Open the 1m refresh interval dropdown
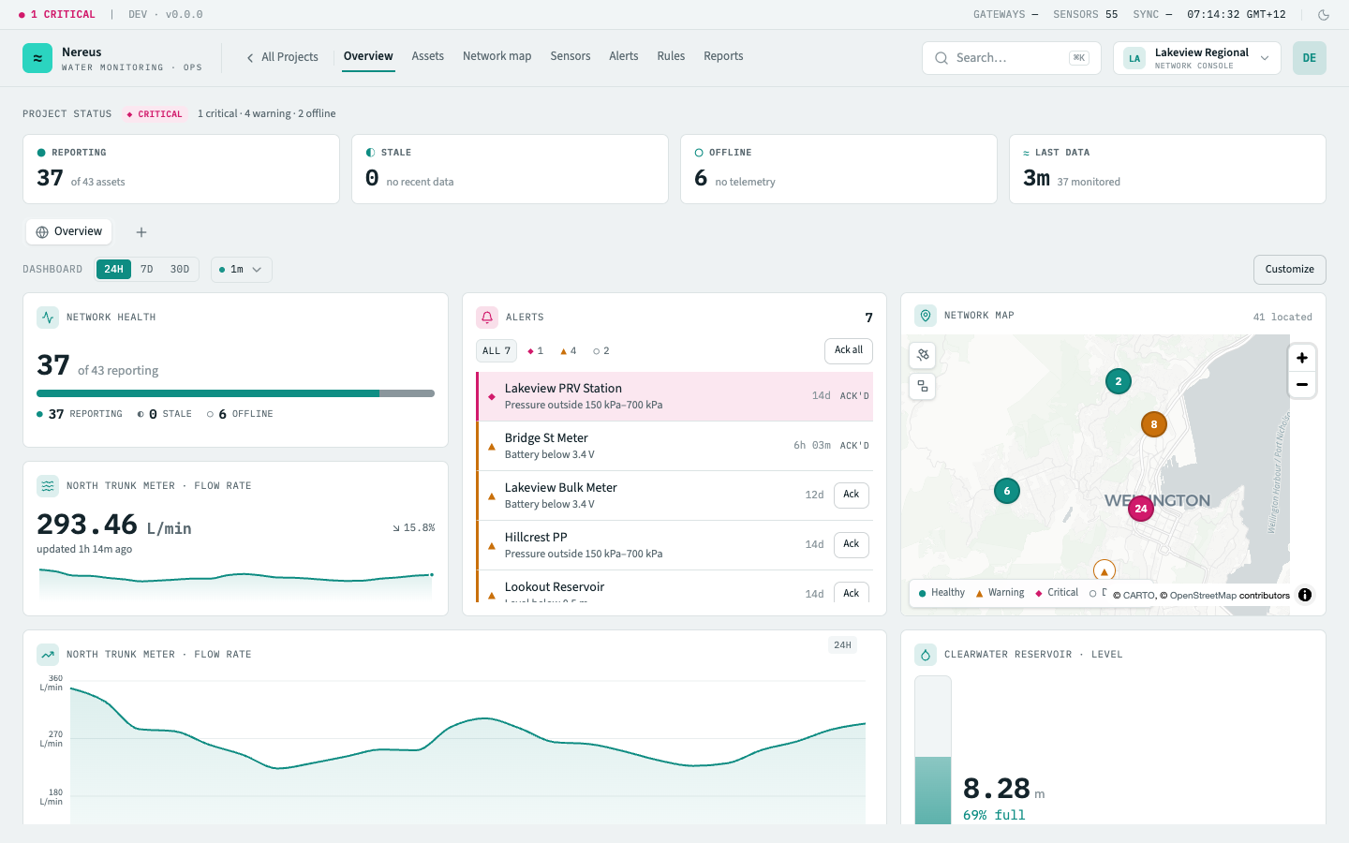Viewport: 1349px width, 843px height. click(242, 270)
